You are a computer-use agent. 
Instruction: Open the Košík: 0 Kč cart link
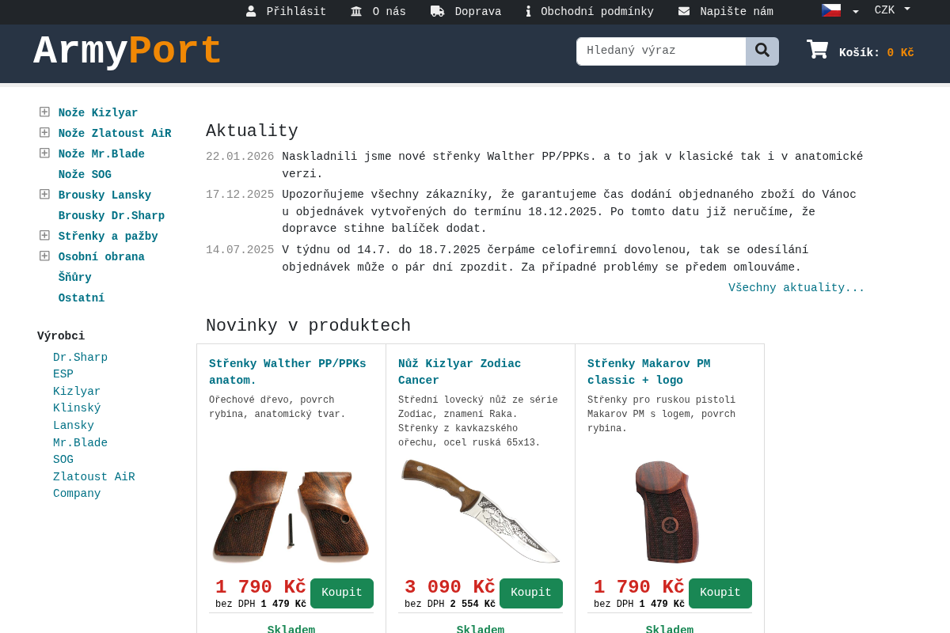[x=876, y=53]
